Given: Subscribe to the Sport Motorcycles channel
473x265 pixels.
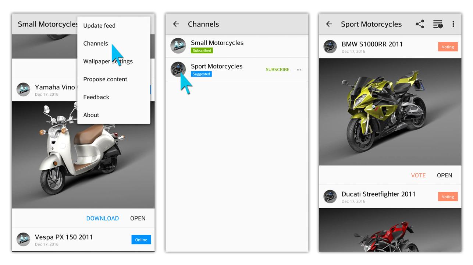Looking at the screenshot, I should [277, 70].
